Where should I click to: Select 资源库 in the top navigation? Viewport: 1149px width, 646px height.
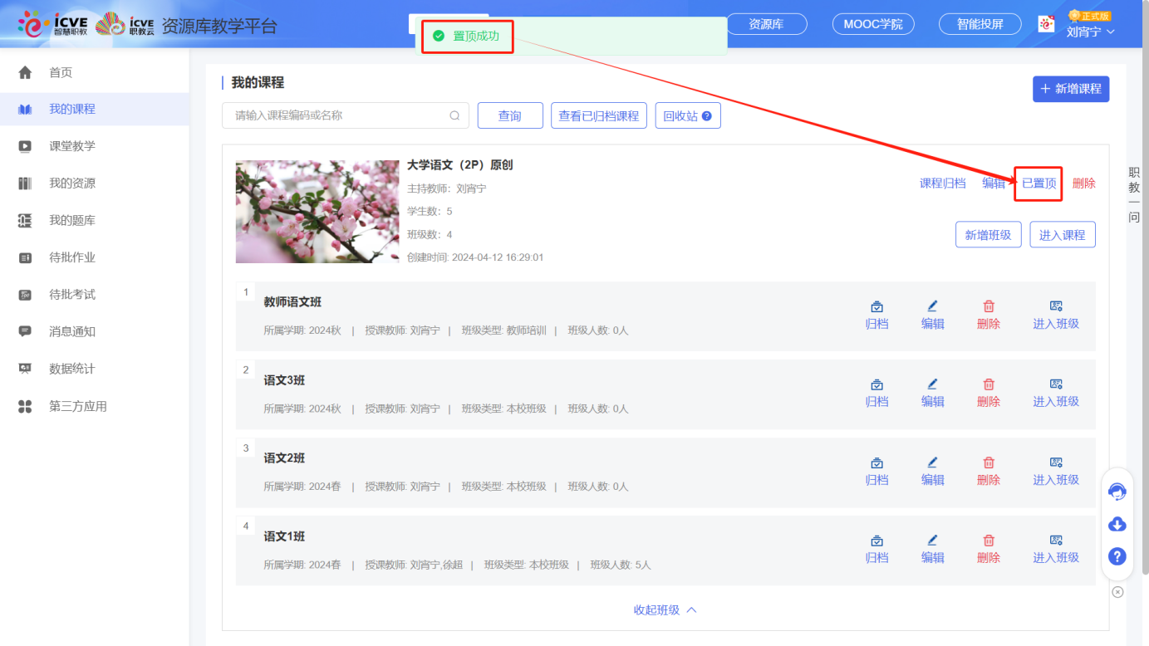click(x=766, y=23)
